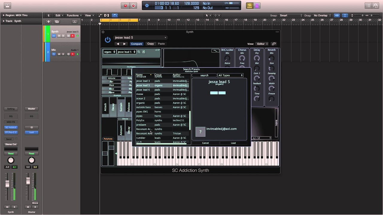The image size is (383, 215).
Task: Open the Edit menu
Action: coord(59,16)
